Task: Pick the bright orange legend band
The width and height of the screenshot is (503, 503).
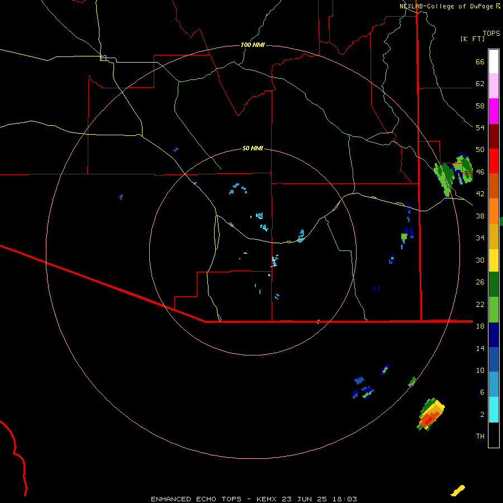Action: click(493, 211)
